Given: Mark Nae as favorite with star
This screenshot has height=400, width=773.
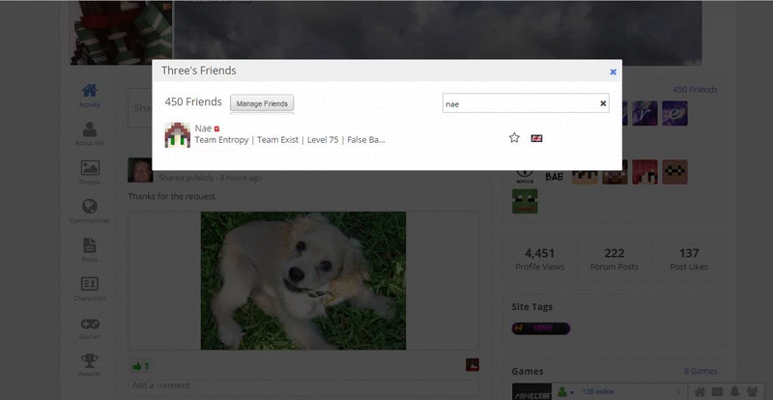Looking at the screenshot, I should [x=514, y=138].
